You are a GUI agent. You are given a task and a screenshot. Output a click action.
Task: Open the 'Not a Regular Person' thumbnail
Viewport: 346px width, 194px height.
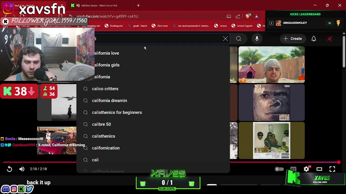tap(271, 103)
